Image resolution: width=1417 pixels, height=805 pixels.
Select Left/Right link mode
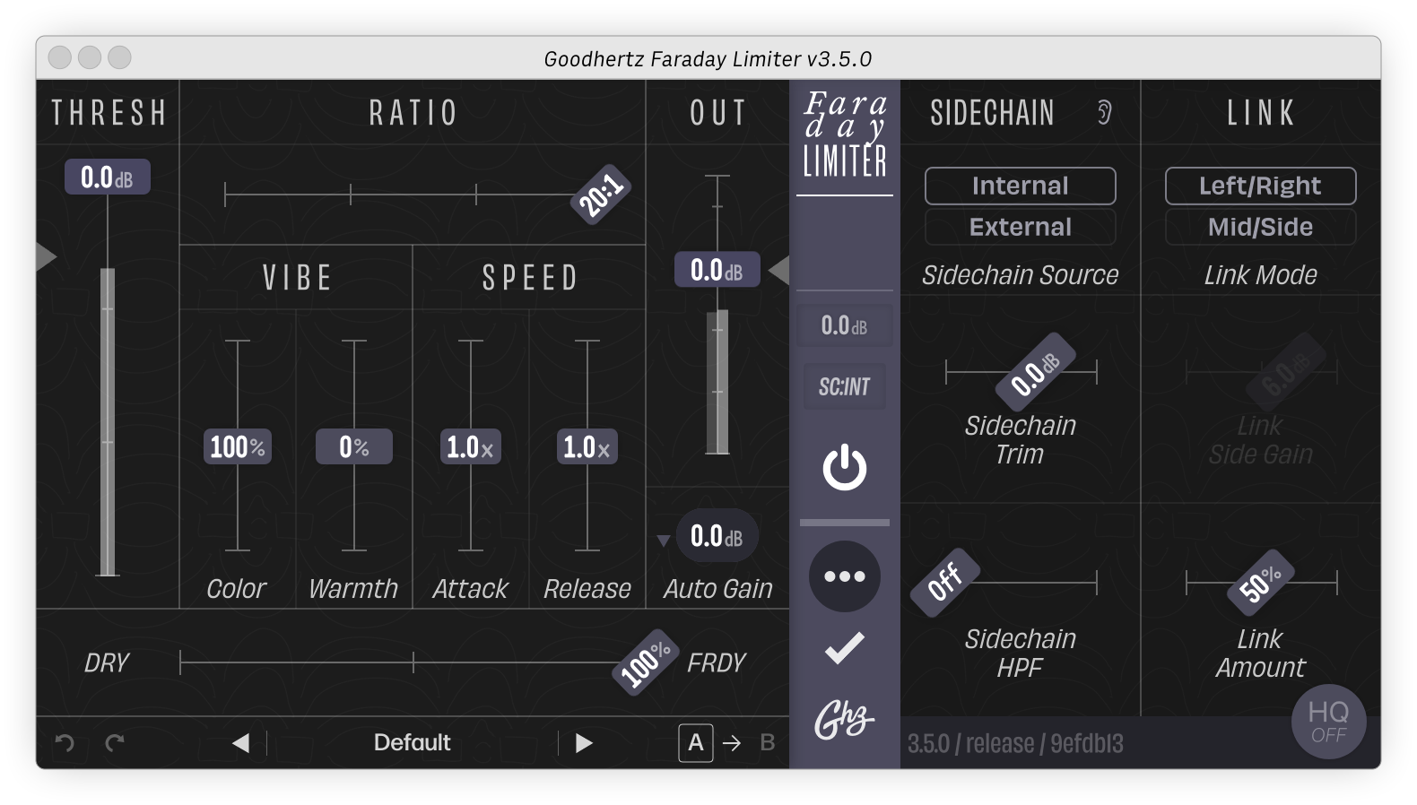(1260, 186)
